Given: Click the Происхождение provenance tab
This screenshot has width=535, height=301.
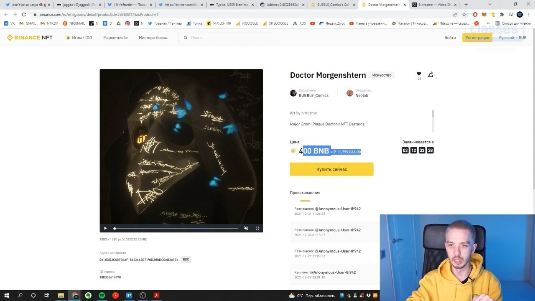Looking at the screenshot, I should pos(305,193).
